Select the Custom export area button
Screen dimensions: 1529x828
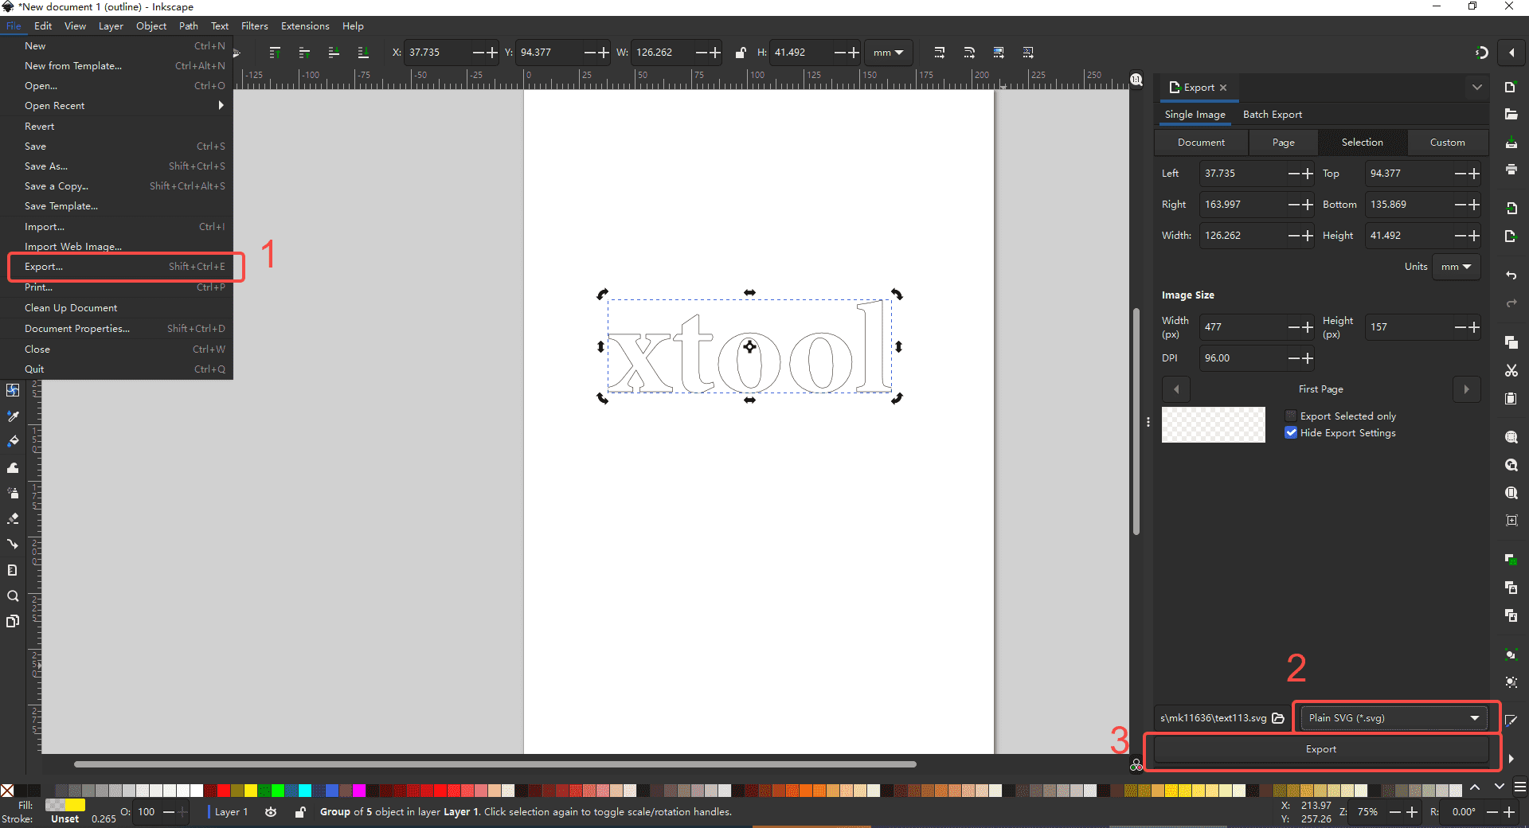(x=1447, y=143)
